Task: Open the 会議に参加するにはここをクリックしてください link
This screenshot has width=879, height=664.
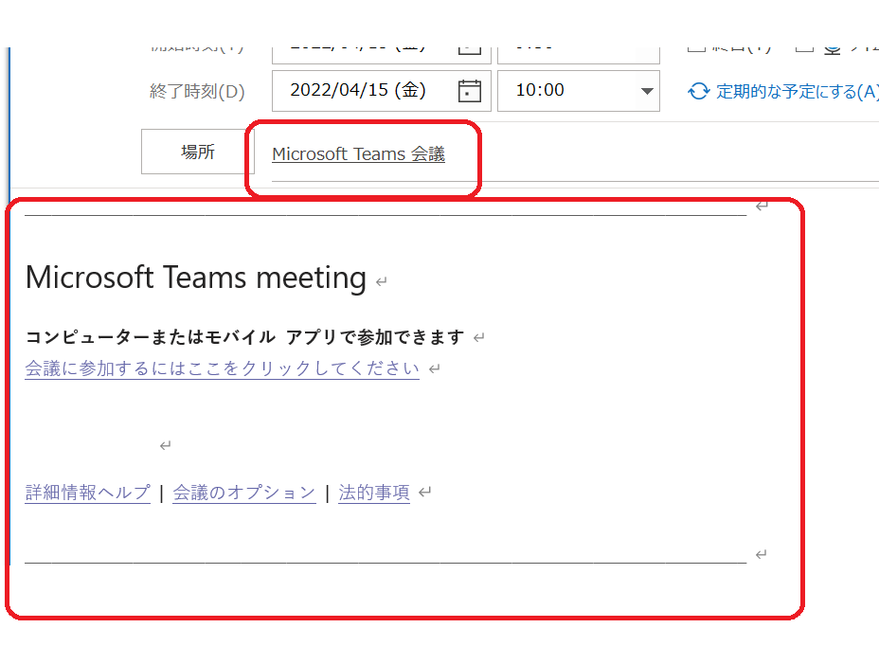Action: (x=222, y=368)
